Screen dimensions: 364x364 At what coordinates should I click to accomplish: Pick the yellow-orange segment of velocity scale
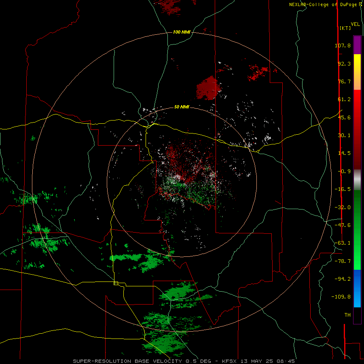pos(357,72)
